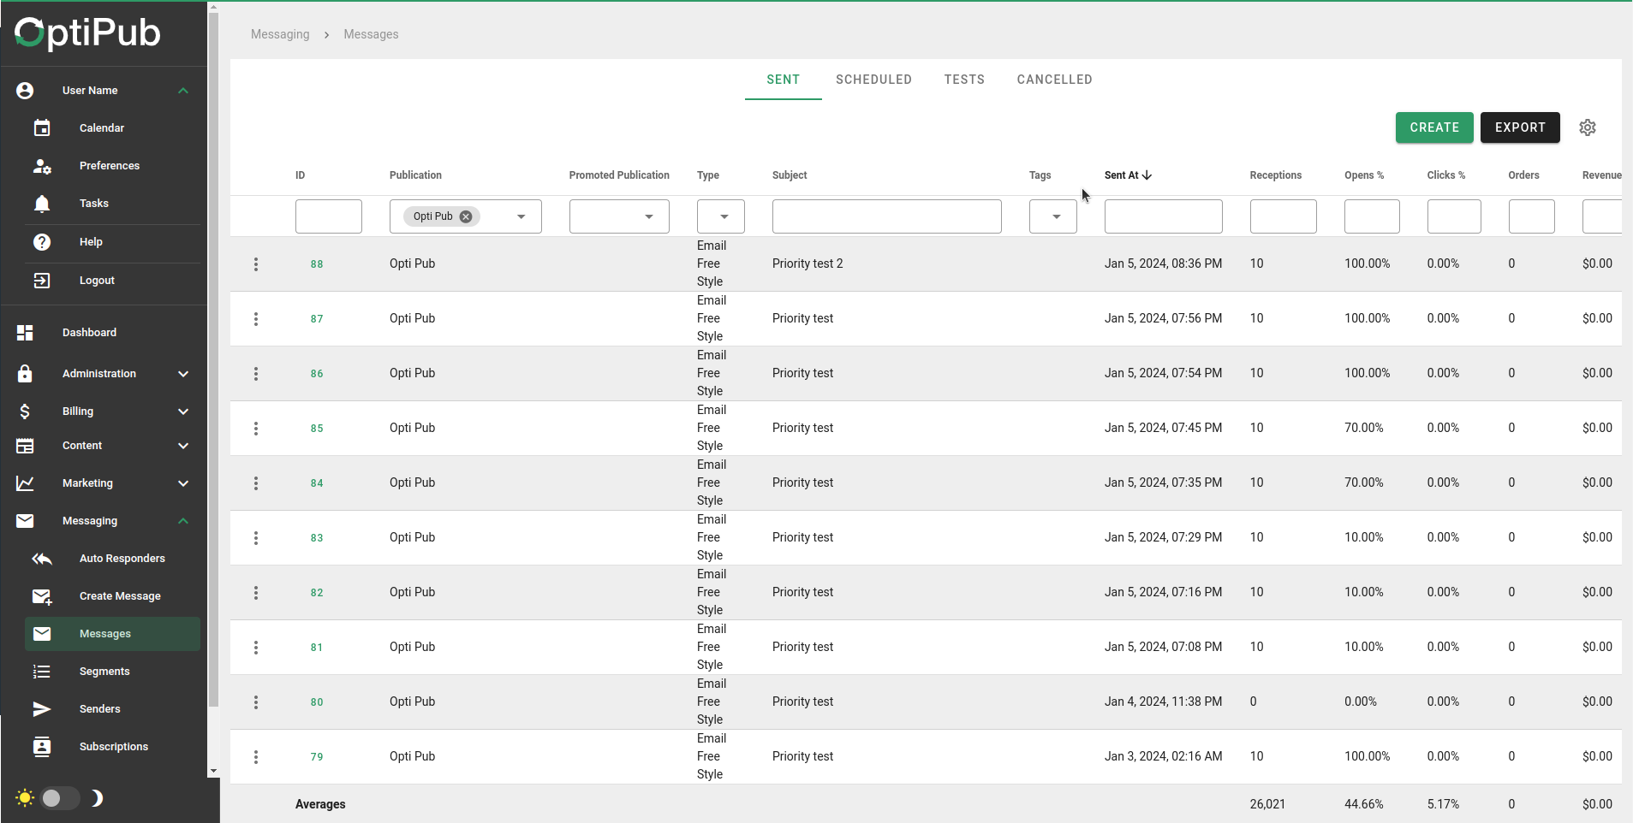Click the Auto Responders reply-all icon
Image resolution: width=1633 pixels, height=823 pixels.
tap(42, 559)
